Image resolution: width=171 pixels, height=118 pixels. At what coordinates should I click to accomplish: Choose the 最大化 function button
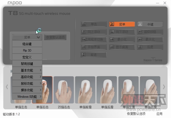tap(150, 39)
